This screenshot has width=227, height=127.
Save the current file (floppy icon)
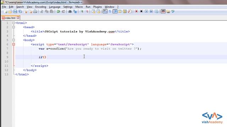tap(15, 12)
